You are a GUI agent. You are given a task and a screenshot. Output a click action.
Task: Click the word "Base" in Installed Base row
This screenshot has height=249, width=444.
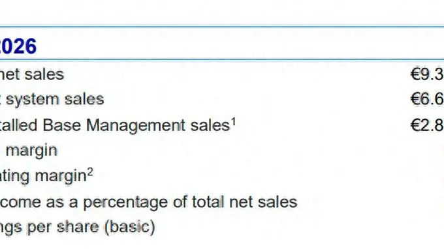[x=62, y=125]
